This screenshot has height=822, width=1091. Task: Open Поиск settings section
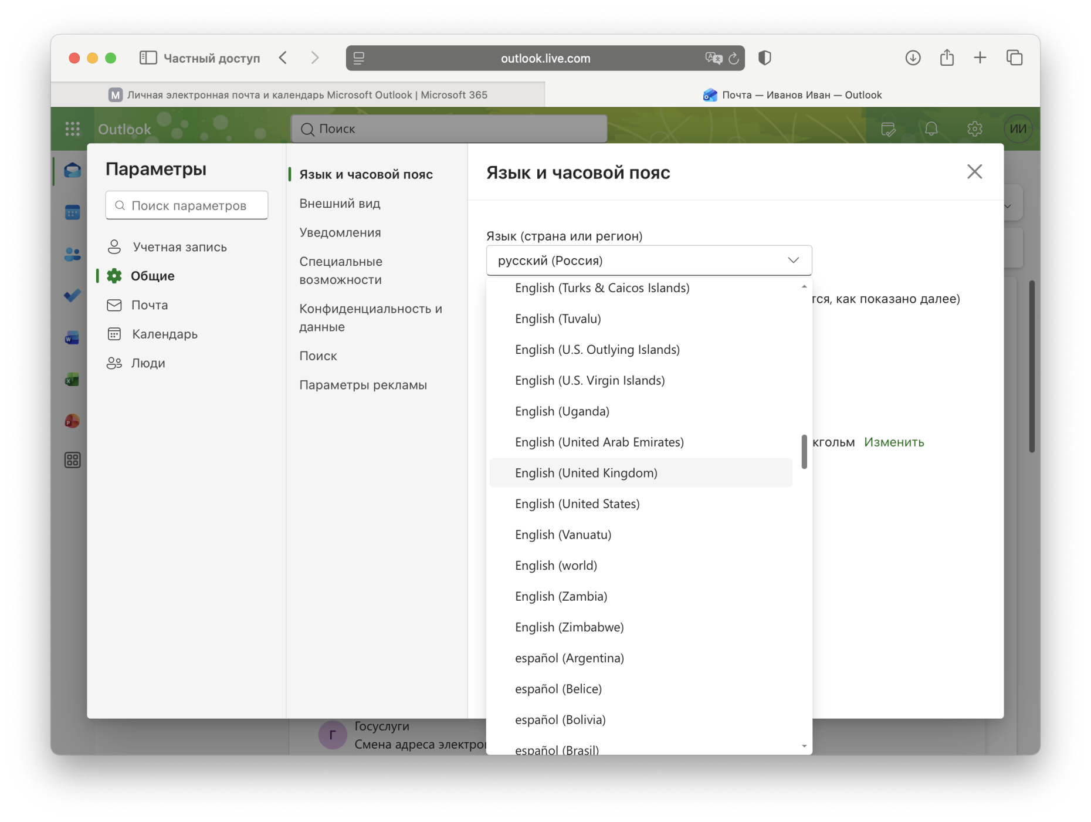click(x=318, y=356)
